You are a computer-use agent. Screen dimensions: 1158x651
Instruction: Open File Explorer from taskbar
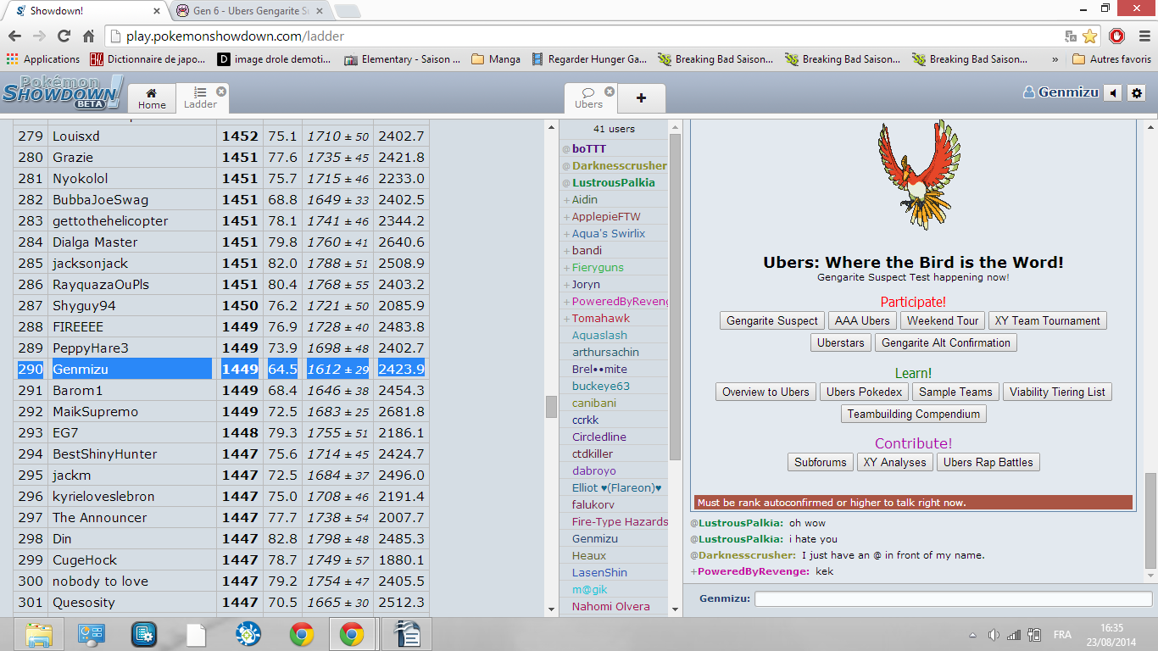click(x=39, y=634)
